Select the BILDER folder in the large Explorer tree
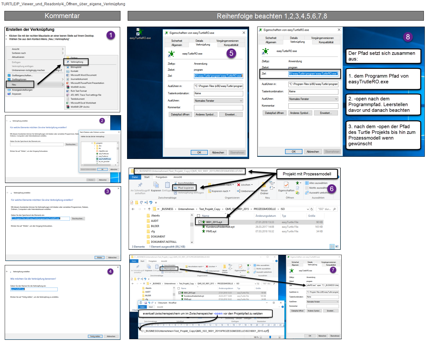Image resolution: width=427 pixels, height=342 pixels. pyautogui.click(x=153, y=226)
